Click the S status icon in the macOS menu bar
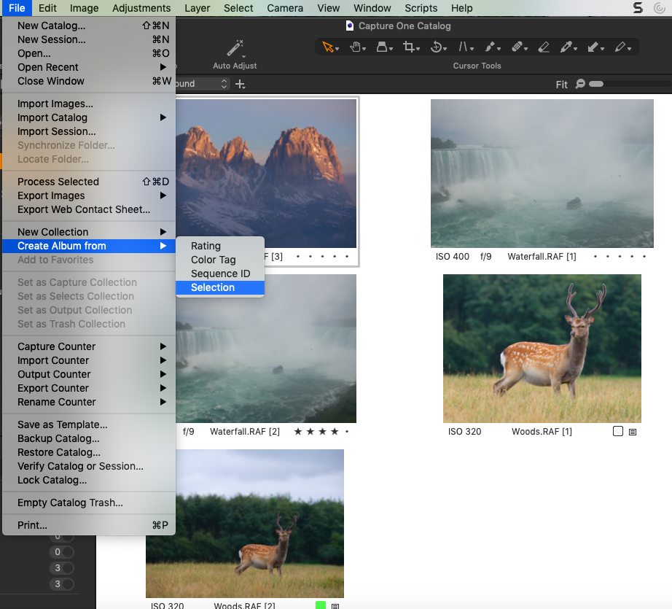 638,8
